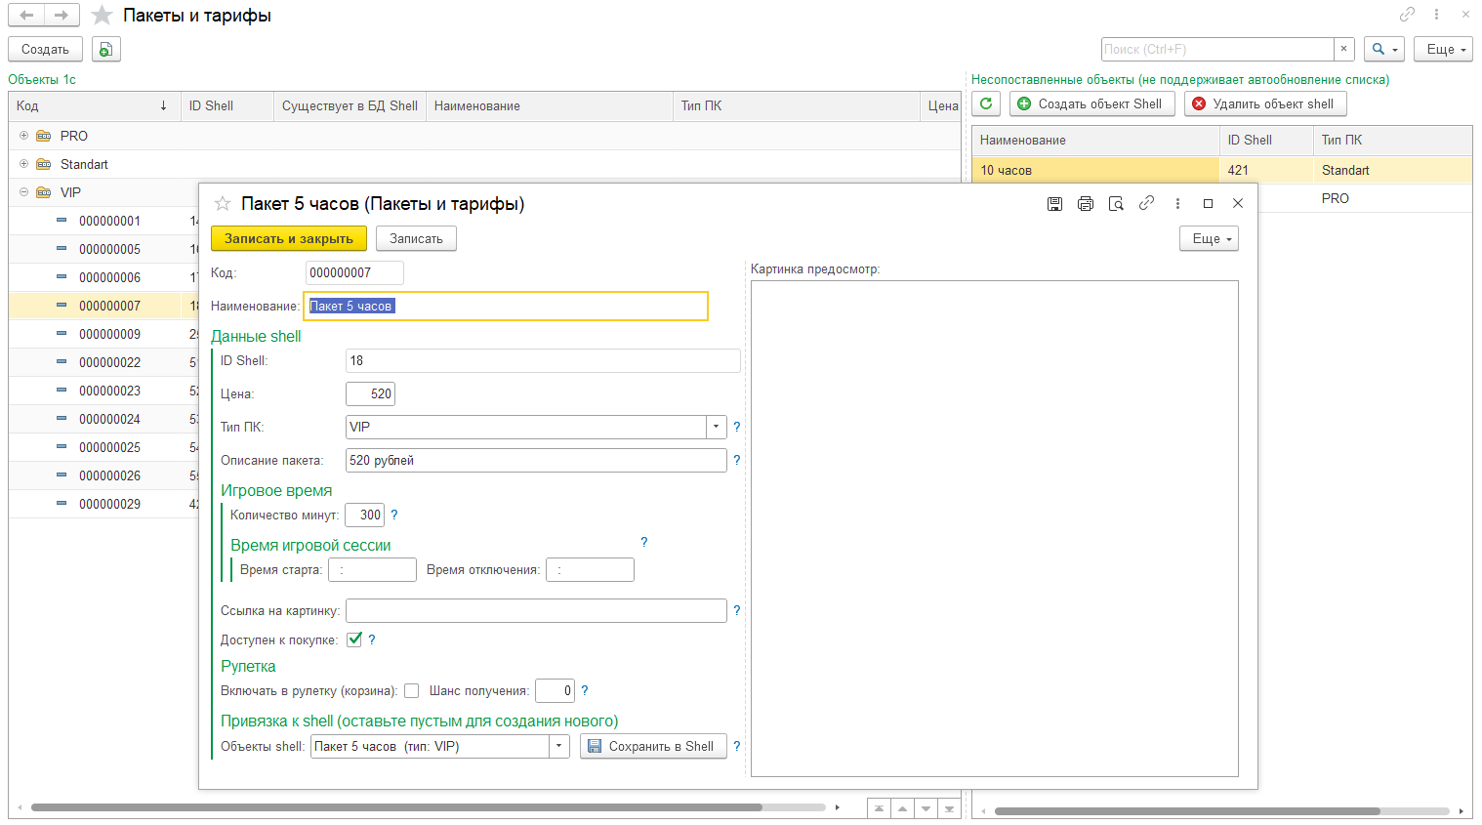Click the Записать button
This screenshot has height=825, width=1482.
point(416,238)
